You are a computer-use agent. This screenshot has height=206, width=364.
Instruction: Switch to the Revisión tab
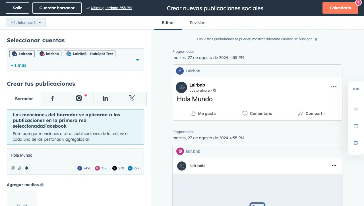(198, 23)
